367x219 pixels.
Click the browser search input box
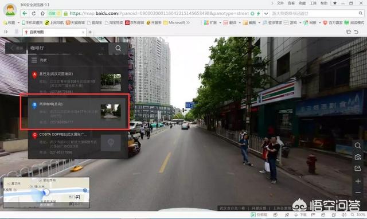[314, 14]
